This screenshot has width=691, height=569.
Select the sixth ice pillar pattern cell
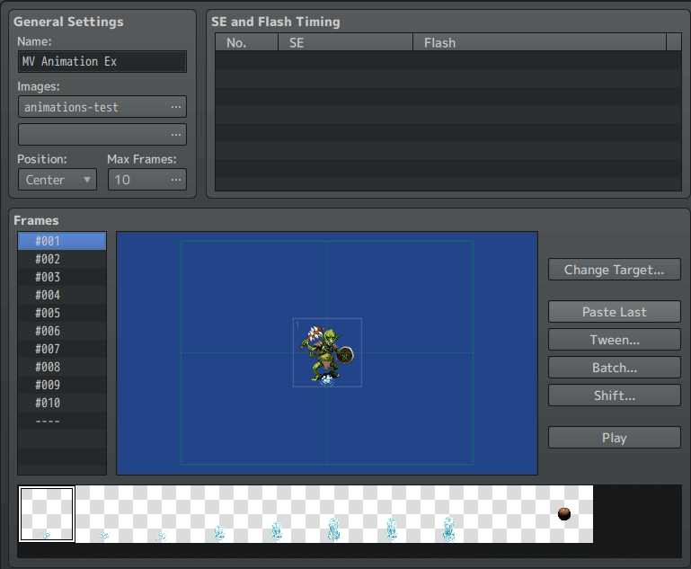334,514
